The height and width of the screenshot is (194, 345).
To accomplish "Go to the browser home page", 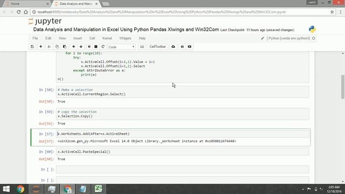I will click(x=26, y=12).
